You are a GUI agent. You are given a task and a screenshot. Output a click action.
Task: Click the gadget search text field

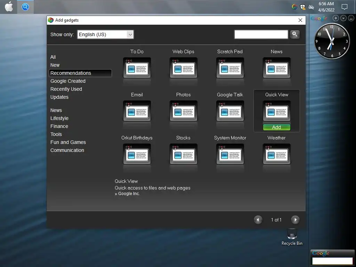pos(261,34)
